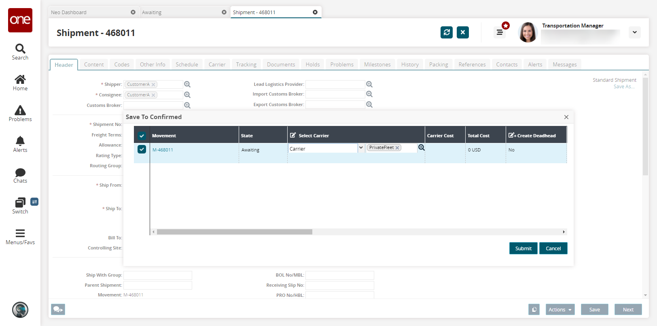Open the Milestones tab
Screen dimensions: 657x326
click(x=377, y=64)
